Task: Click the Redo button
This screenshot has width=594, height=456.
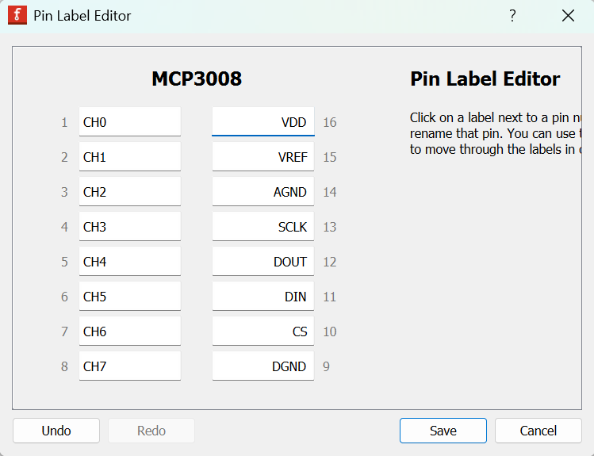Action: tap(151, 431)
